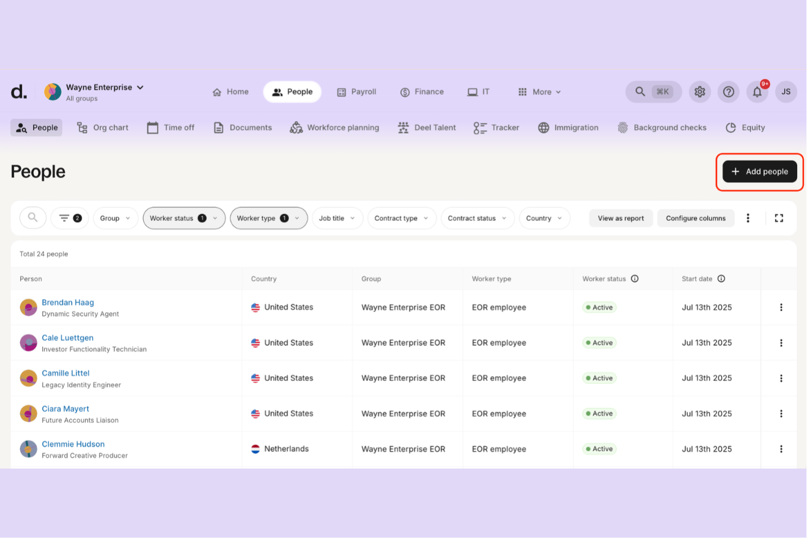Expand the More navigation menu

[x=539, y=92]
